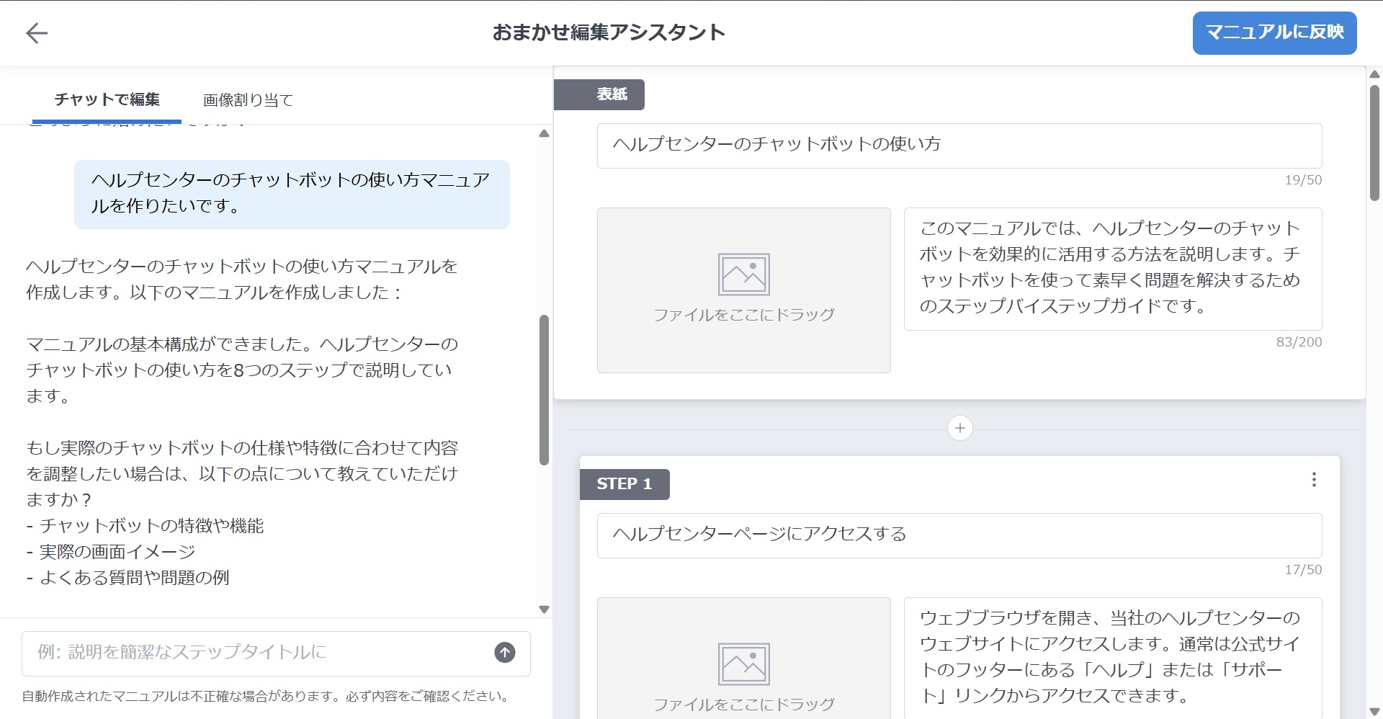Image resolution: width=1383 pixels, height=719 pixels.
Task: Click chat panel scroll down arrow
Action: coord(545,609)
